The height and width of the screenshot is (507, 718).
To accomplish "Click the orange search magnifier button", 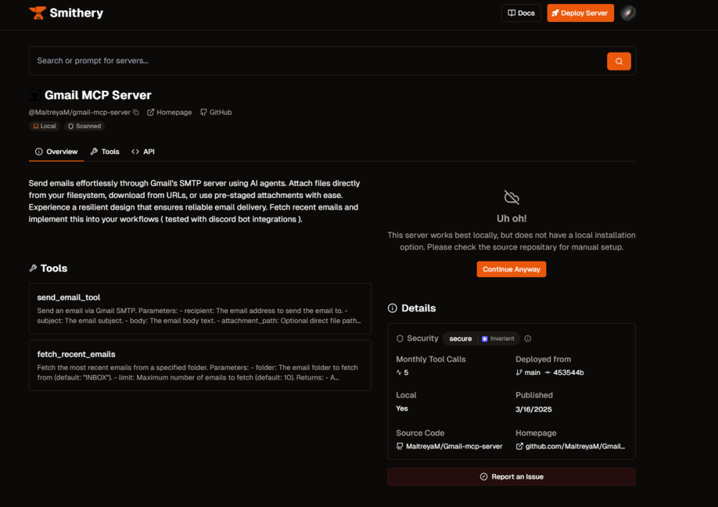I will click(619, 61).
